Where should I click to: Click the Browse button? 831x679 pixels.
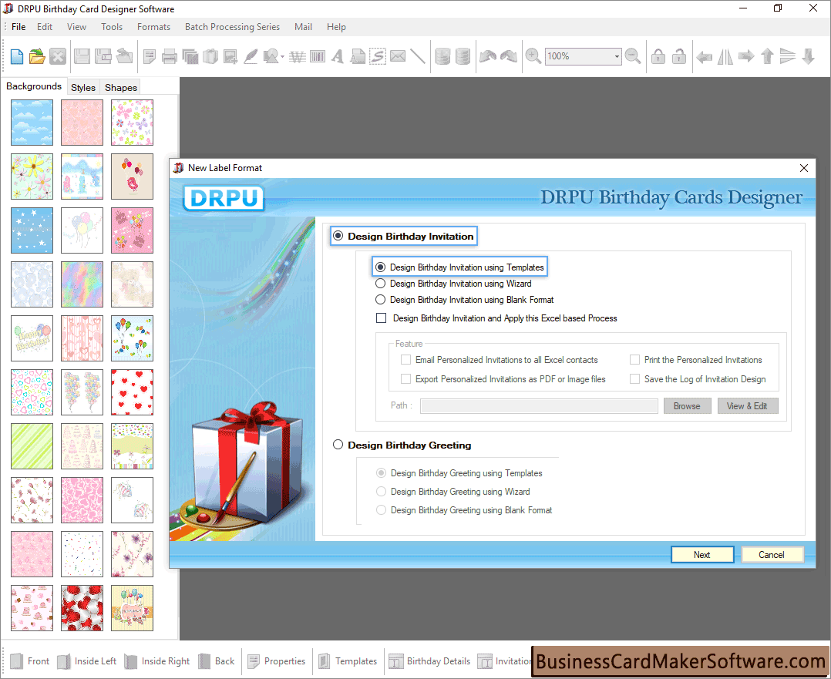click(687, 406)
